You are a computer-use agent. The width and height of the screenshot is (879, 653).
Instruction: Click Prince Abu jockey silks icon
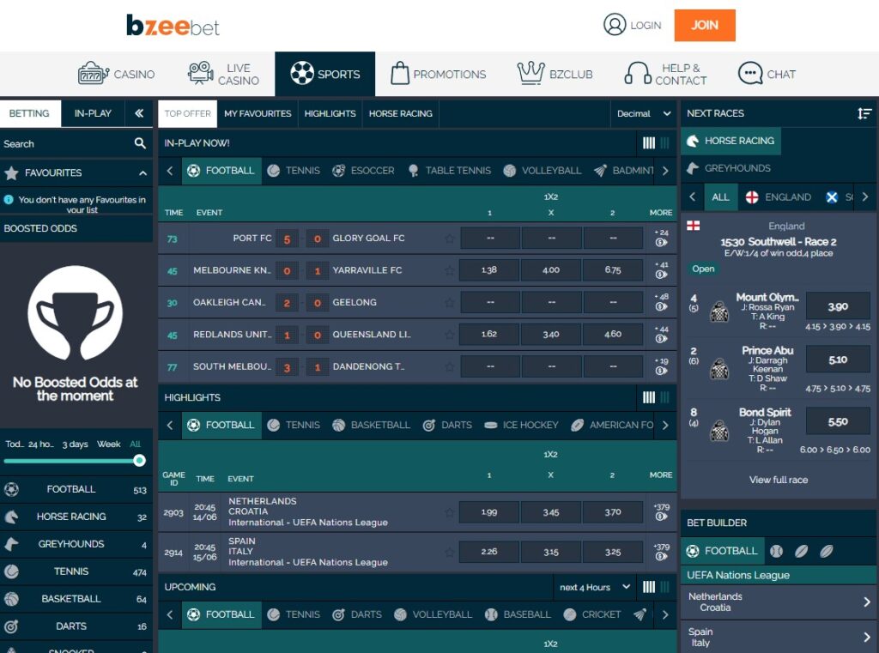point(719,370)
